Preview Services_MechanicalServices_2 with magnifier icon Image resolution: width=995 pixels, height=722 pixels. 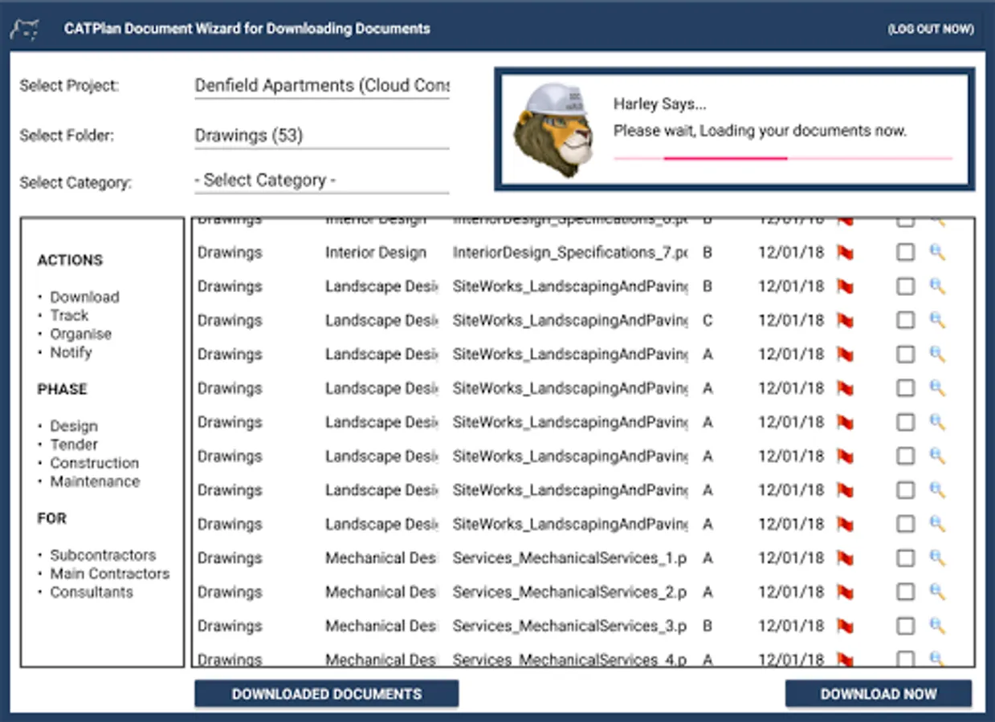937,592
